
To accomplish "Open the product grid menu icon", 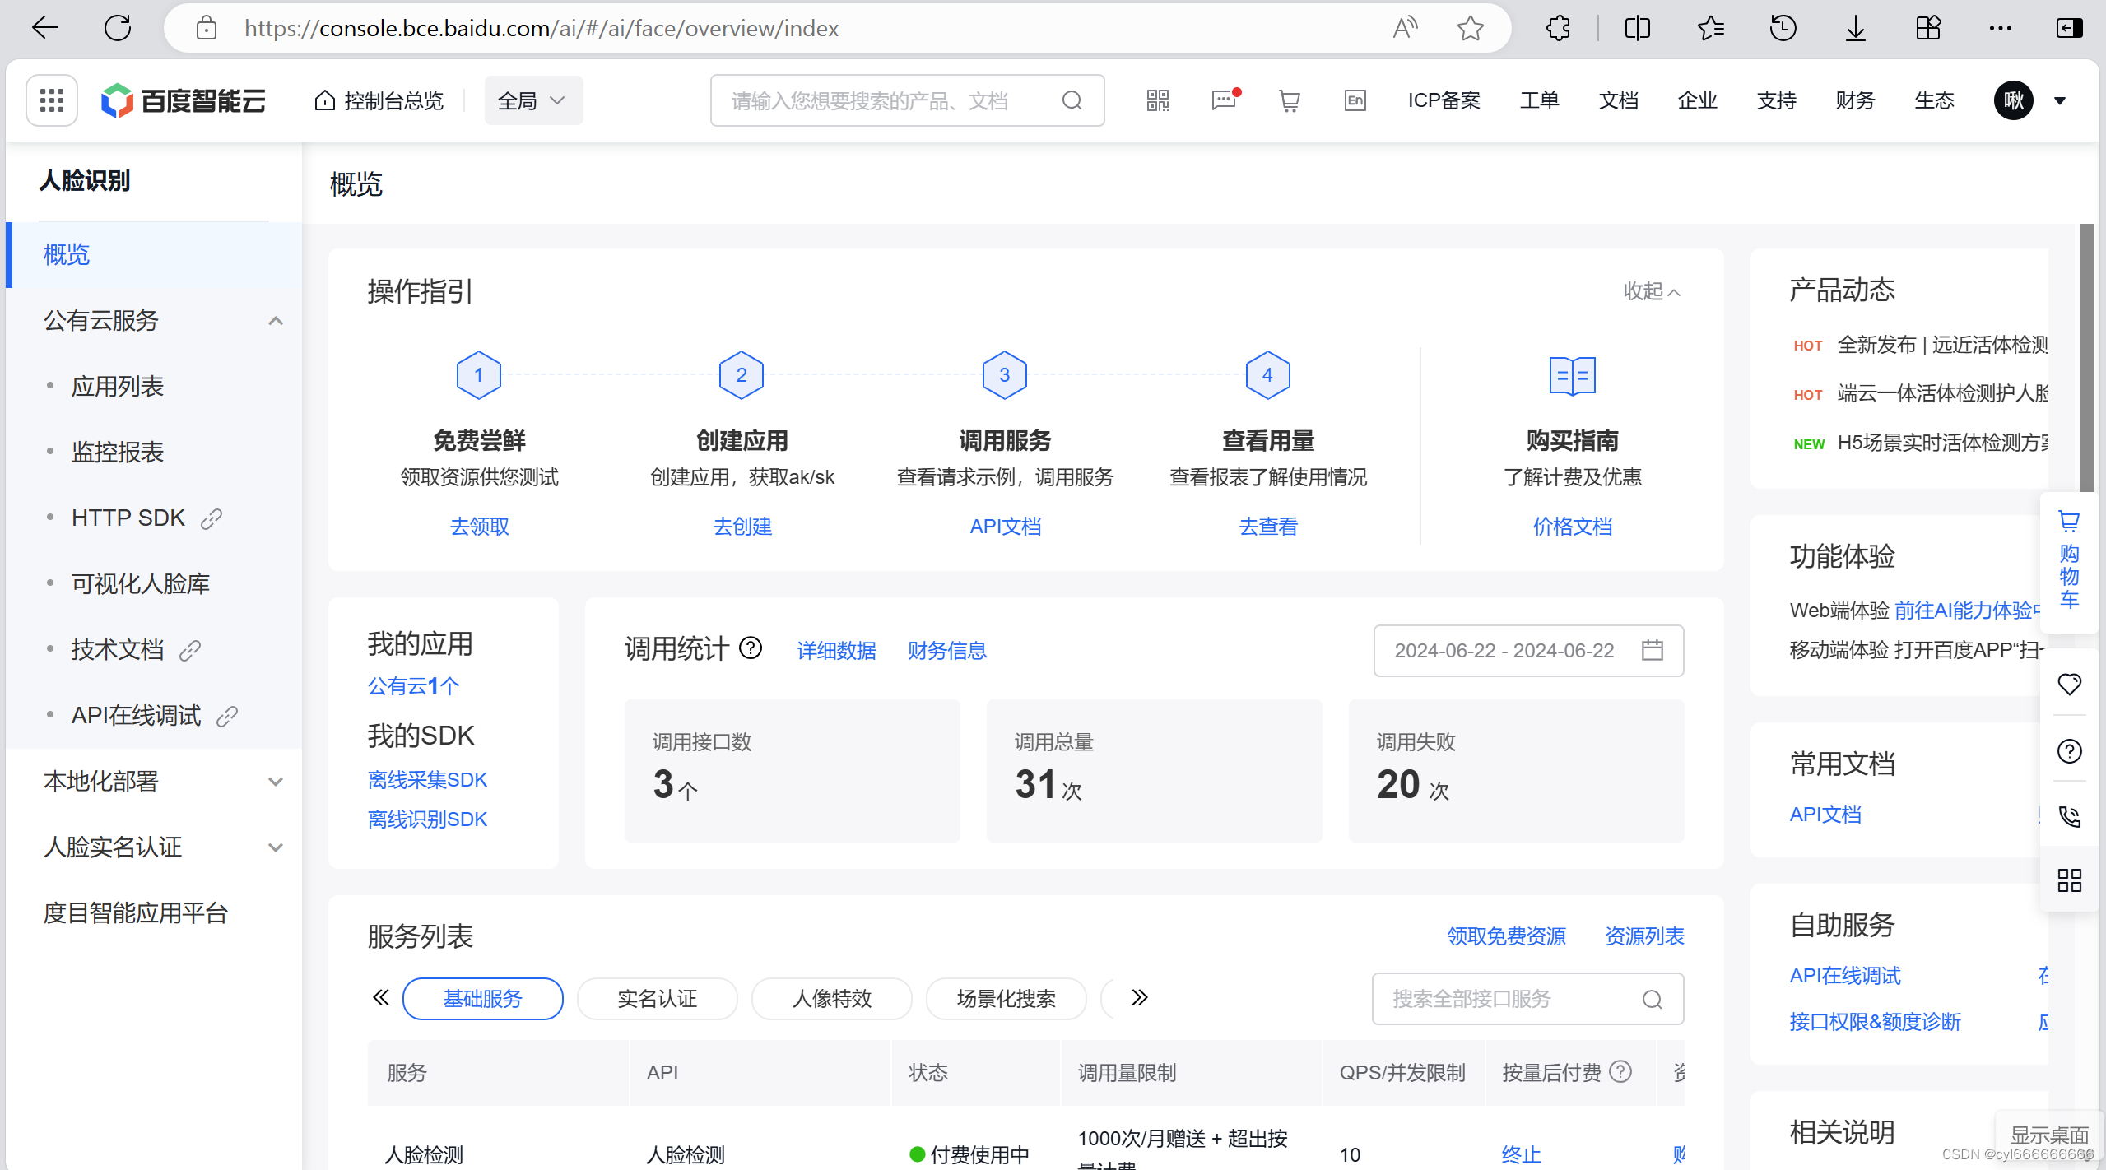I will (52, 100).
